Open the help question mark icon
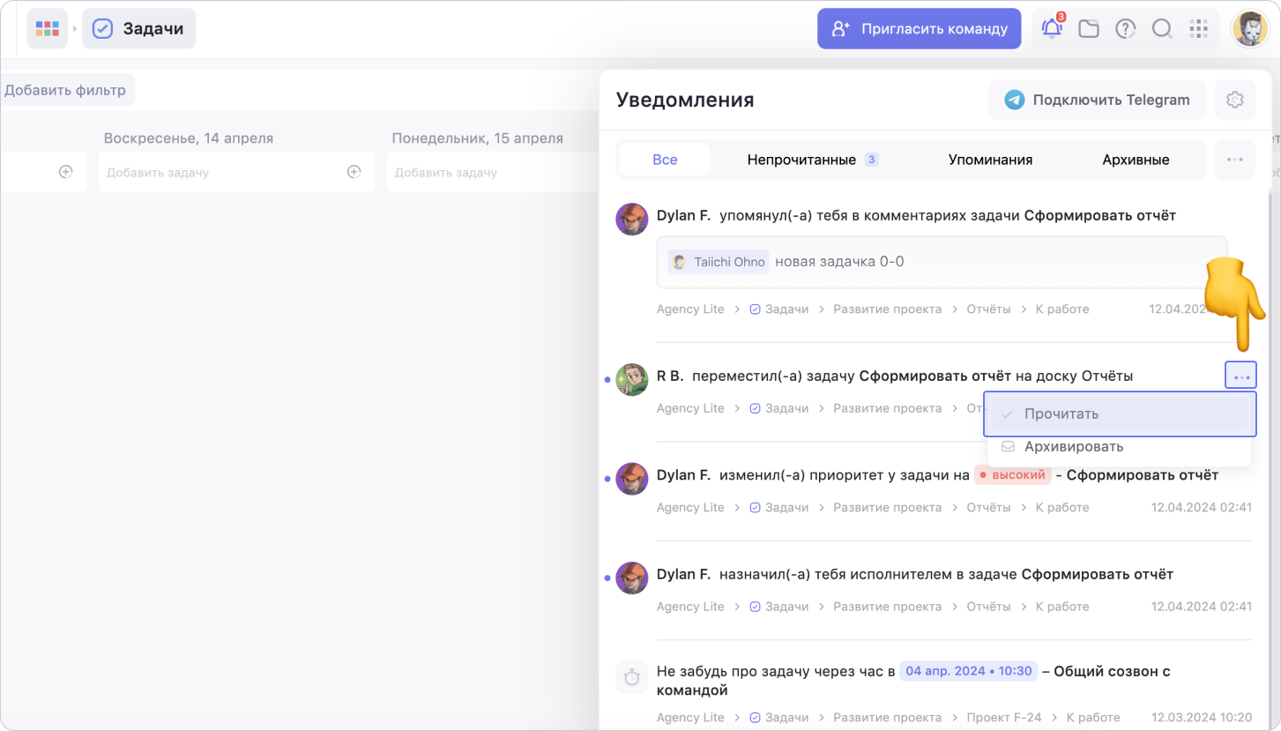This screenshot has height=731, width=1281. click(1125, 29)
